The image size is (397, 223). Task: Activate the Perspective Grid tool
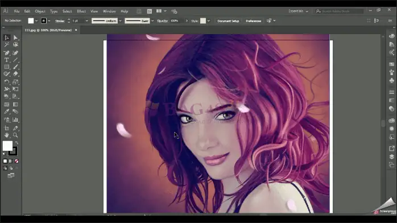point(15,96)
